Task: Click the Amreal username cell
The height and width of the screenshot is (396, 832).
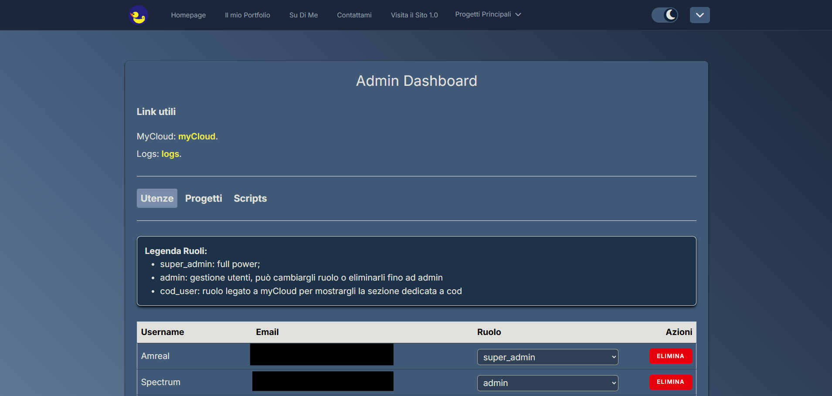Action: [155, 356]
